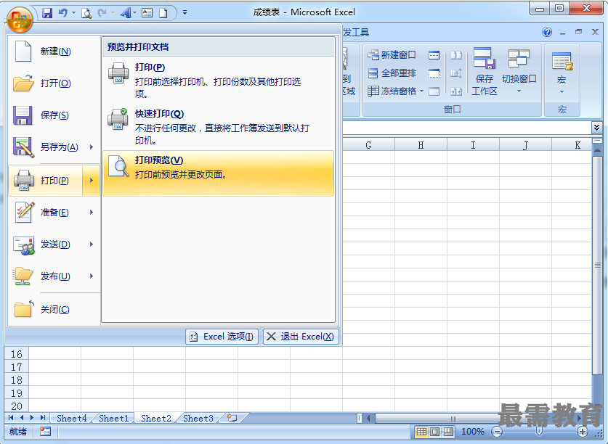Image resolution: width=608 pixels, height=444 pixels.
Task: Save via quick access toolbar disk icon
Action: 47,13
